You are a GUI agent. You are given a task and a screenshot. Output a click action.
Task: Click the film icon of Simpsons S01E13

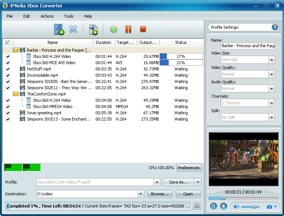[22, 119]
